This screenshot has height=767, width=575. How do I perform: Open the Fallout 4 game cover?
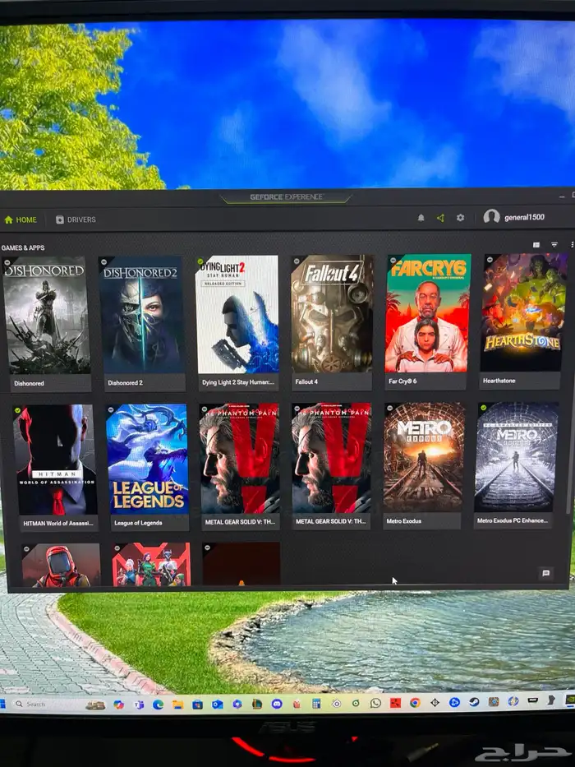click(x=332, y=313)
